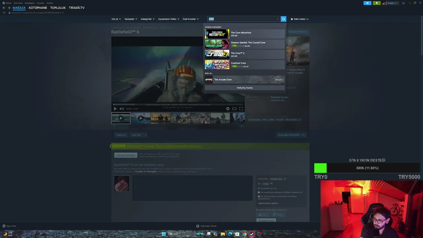Seek on the trailer progress bar
This screenshot has width=423, height=238.
point(178,104)
